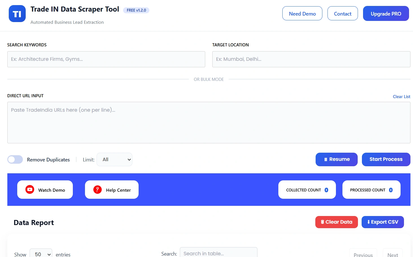Image resolution: width=413 pixels, height=257 pixels.
Task: Click the Previous pagination button
Action: [363, 255]
